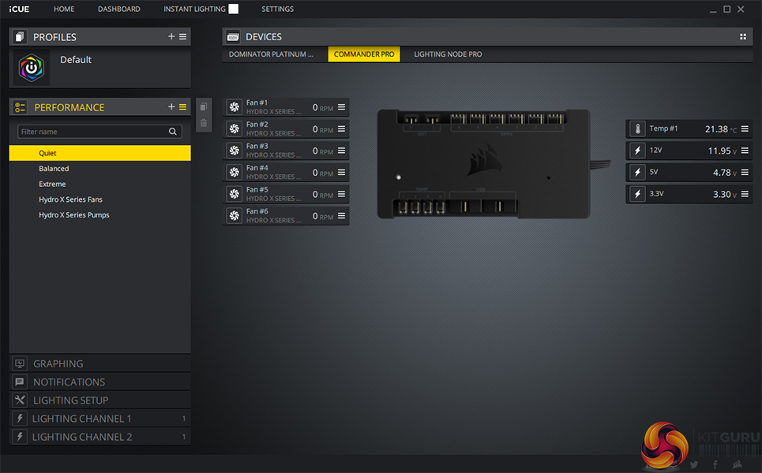Screen dimensions: 762x473
Task: Select the Quiet preset
Action: coord(100,153)
